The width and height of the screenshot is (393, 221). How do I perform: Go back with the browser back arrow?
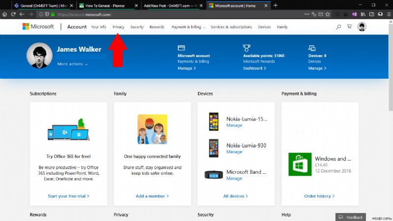click(22, 14)
